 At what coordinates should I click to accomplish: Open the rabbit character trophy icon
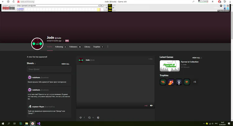click(x=179, y=82)
